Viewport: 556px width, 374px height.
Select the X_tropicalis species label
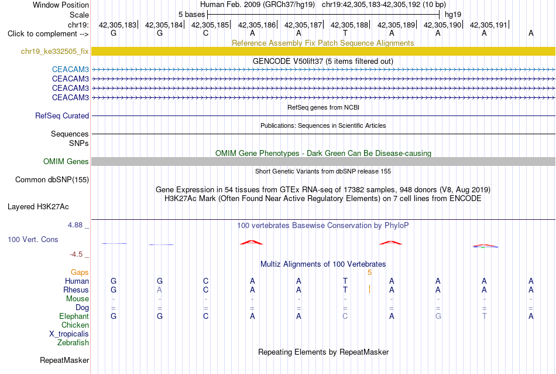[x=69, y=334]
